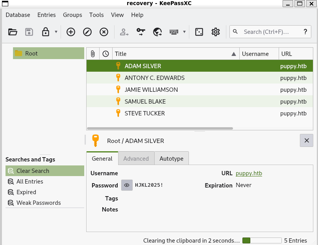Open database via folder icon in toolbar

[x=13, y=32]
